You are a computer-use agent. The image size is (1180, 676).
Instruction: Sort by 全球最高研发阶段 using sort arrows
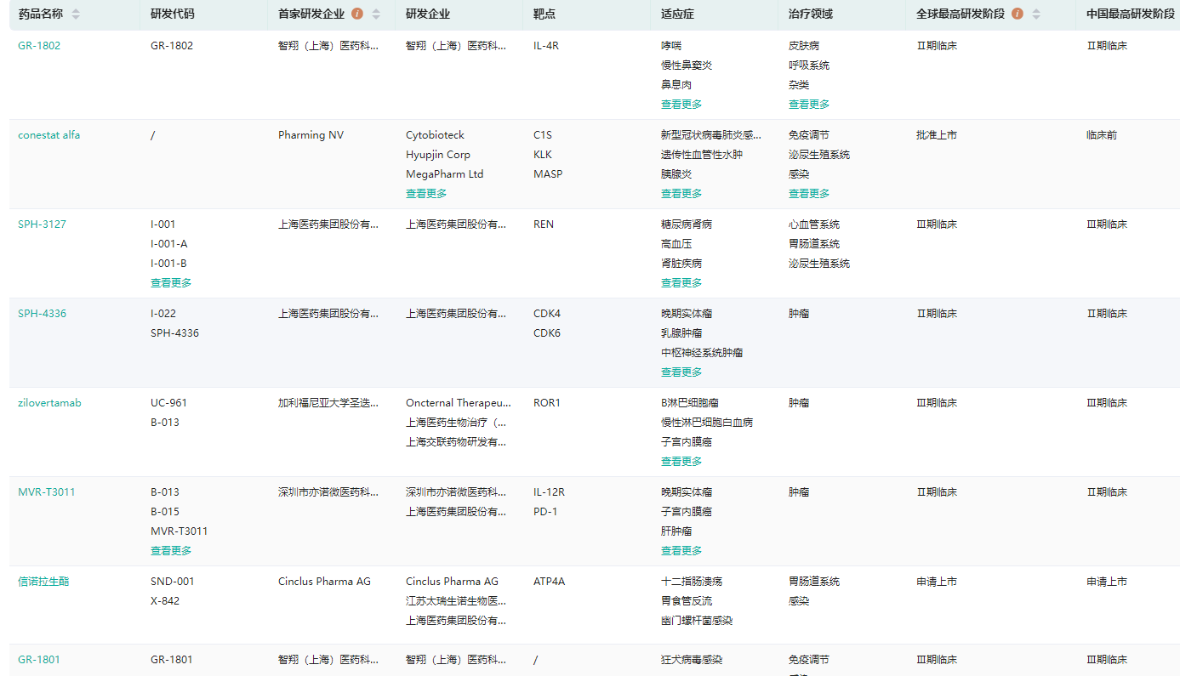pyautogui.click(x=1036, y=14)
